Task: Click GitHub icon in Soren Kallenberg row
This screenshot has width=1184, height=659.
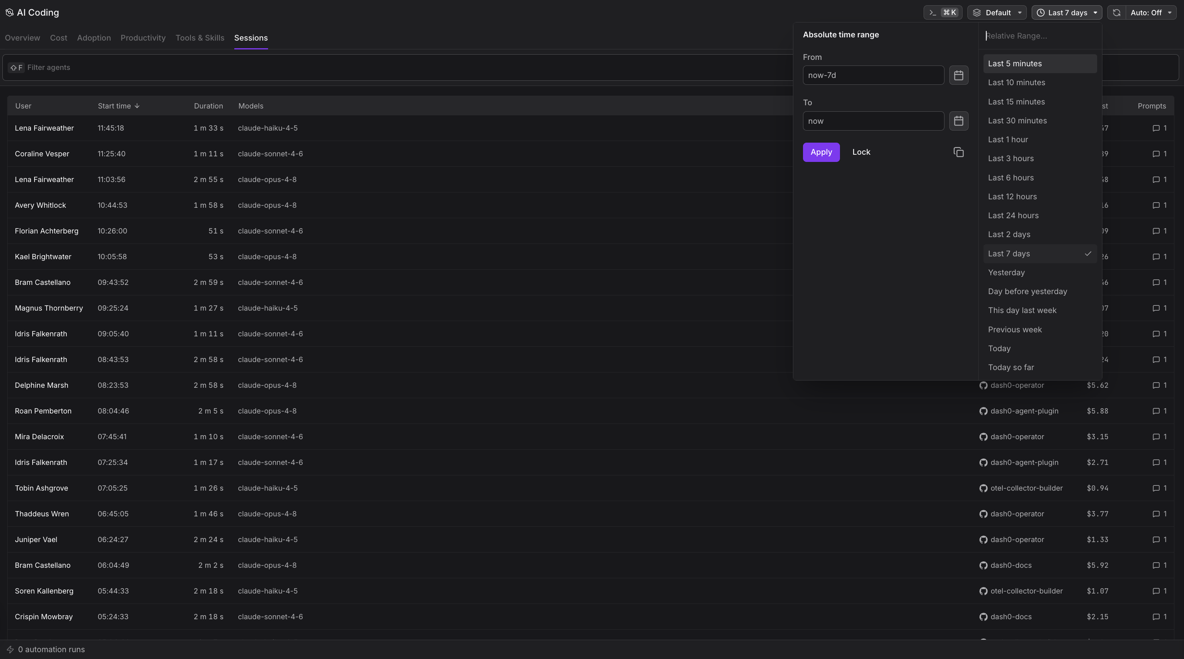Action: (983, 591)
